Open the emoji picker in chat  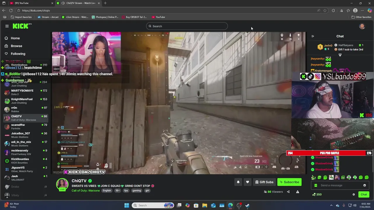(365, 185)
